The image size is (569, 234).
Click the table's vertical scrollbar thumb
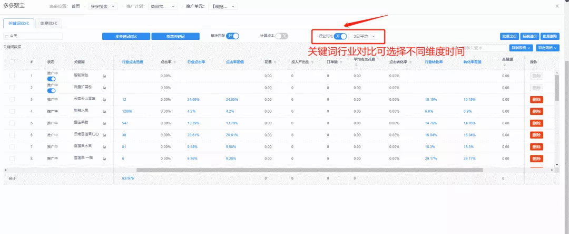click(557, 88)
